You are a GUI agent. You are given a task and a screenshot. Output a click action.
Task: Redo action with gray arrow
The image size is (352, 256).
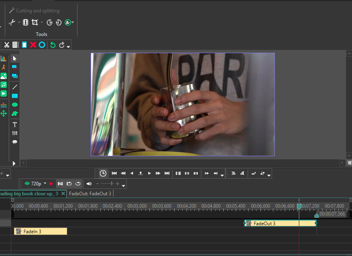(62, 45)
